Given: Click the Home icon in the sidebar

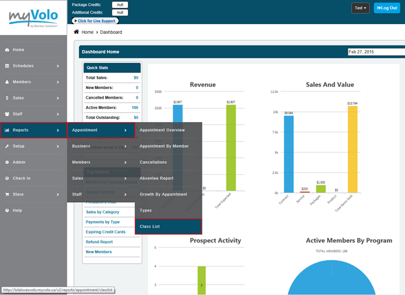Looking at the screenshot, I should (x=6, y=49).
